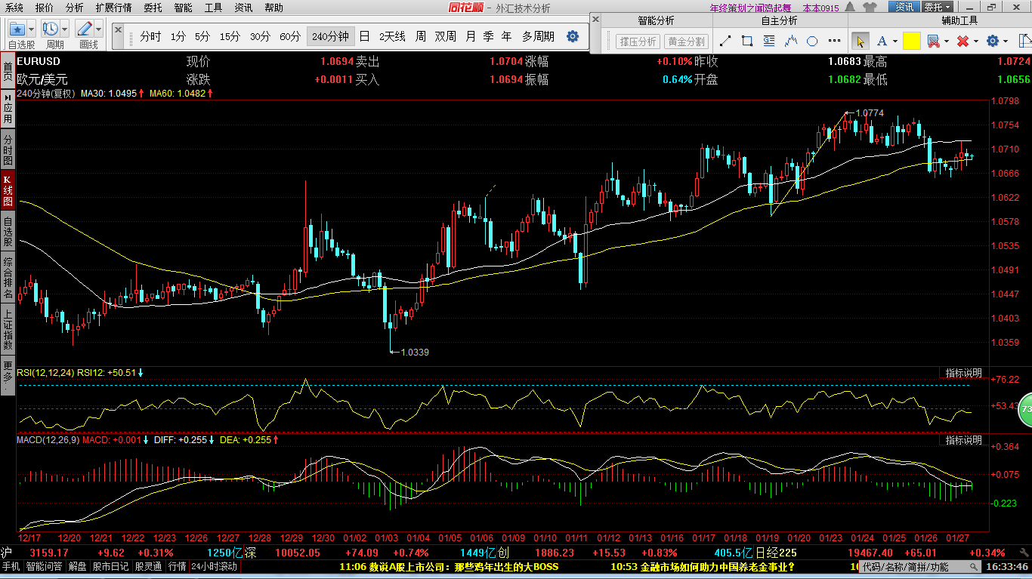1032x579 pixels.
Task: Select the line segment drawing tool
Action: pos(725,42)
